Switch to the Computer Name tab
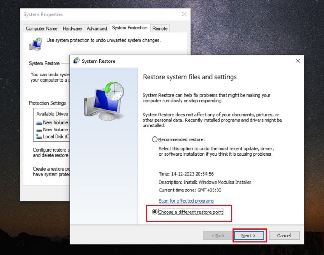Viewport: 324px width, 255px height. click(41, 28)
